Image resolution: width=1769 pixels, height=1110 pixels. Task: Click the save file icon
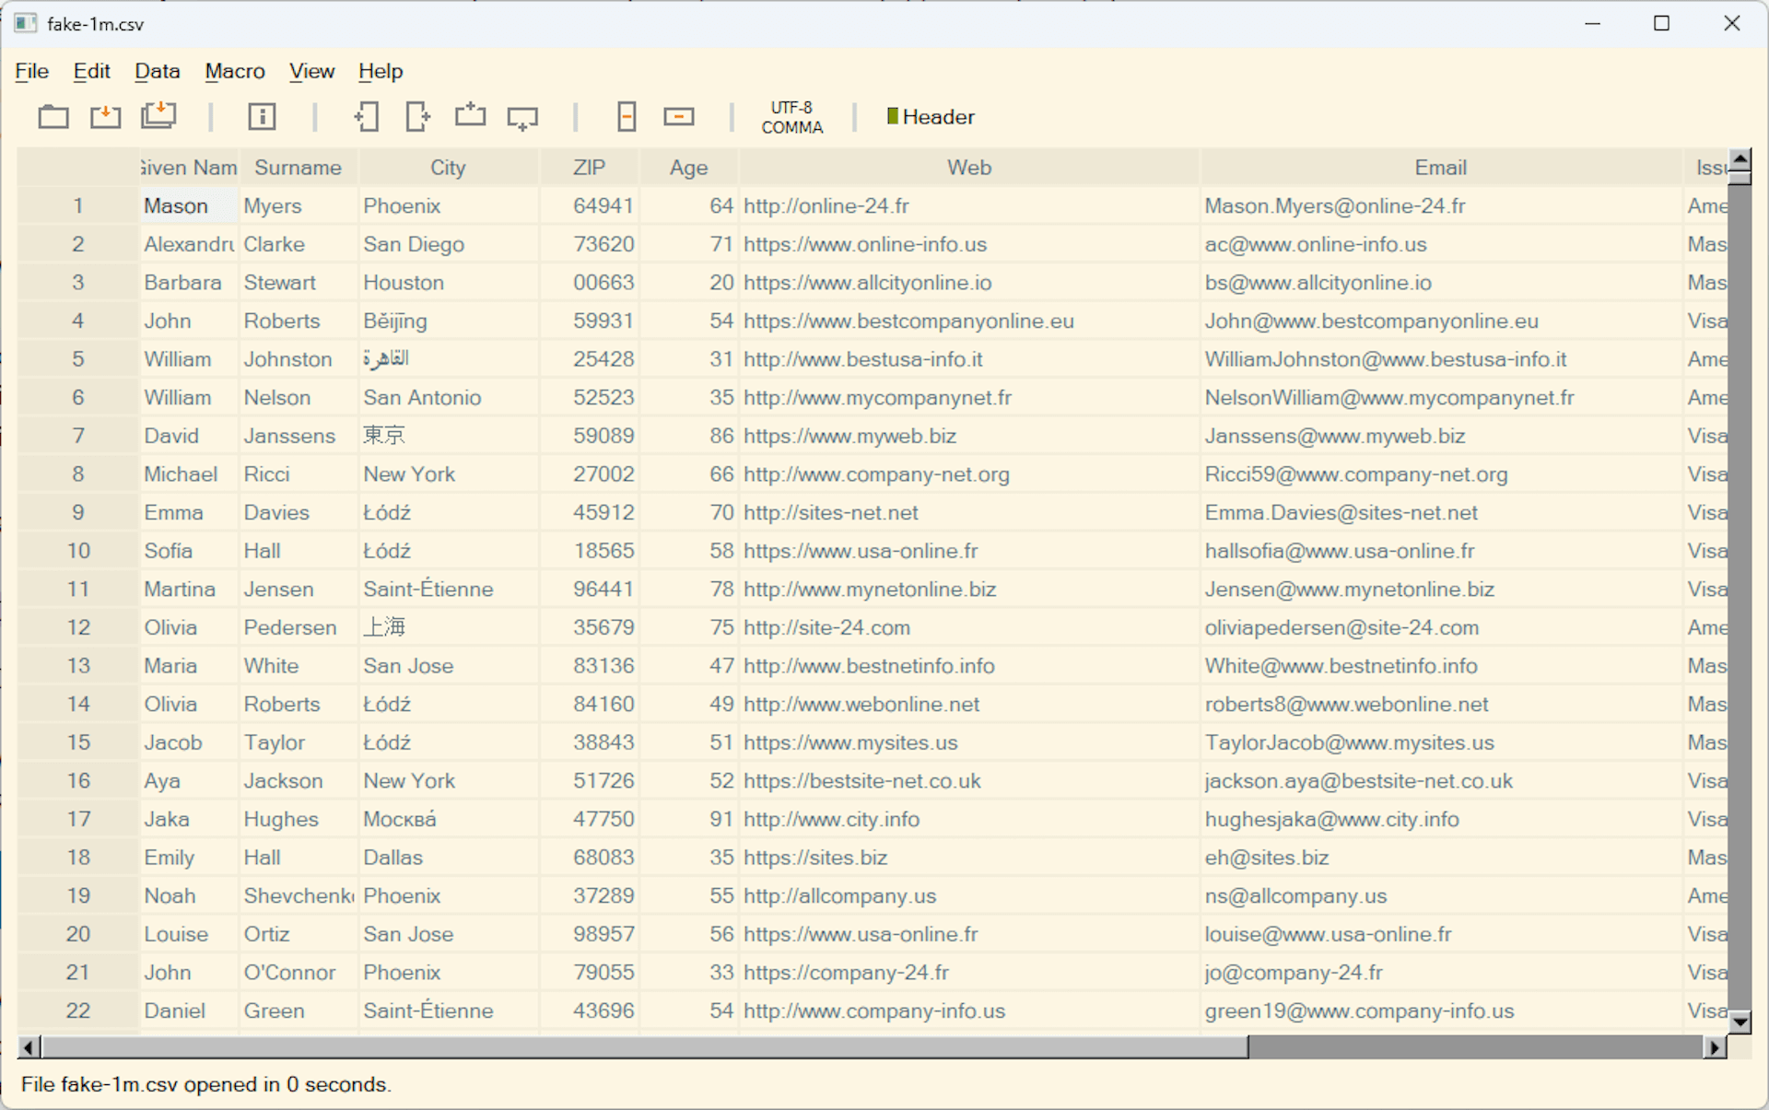pos(105,117)
